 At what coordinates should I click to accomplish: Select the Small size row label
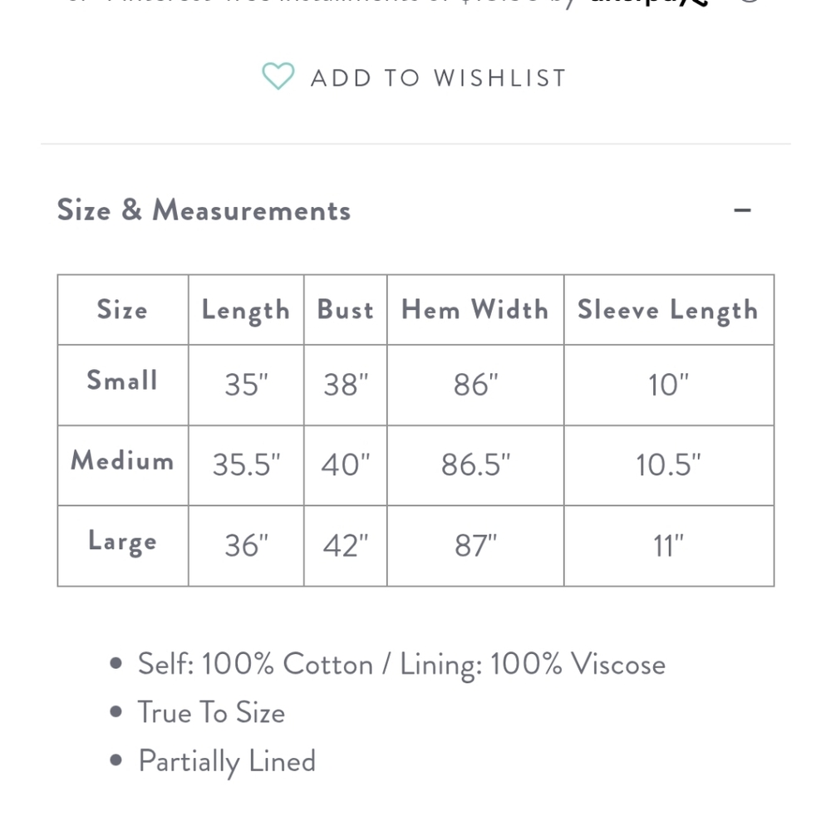[122, 381]
